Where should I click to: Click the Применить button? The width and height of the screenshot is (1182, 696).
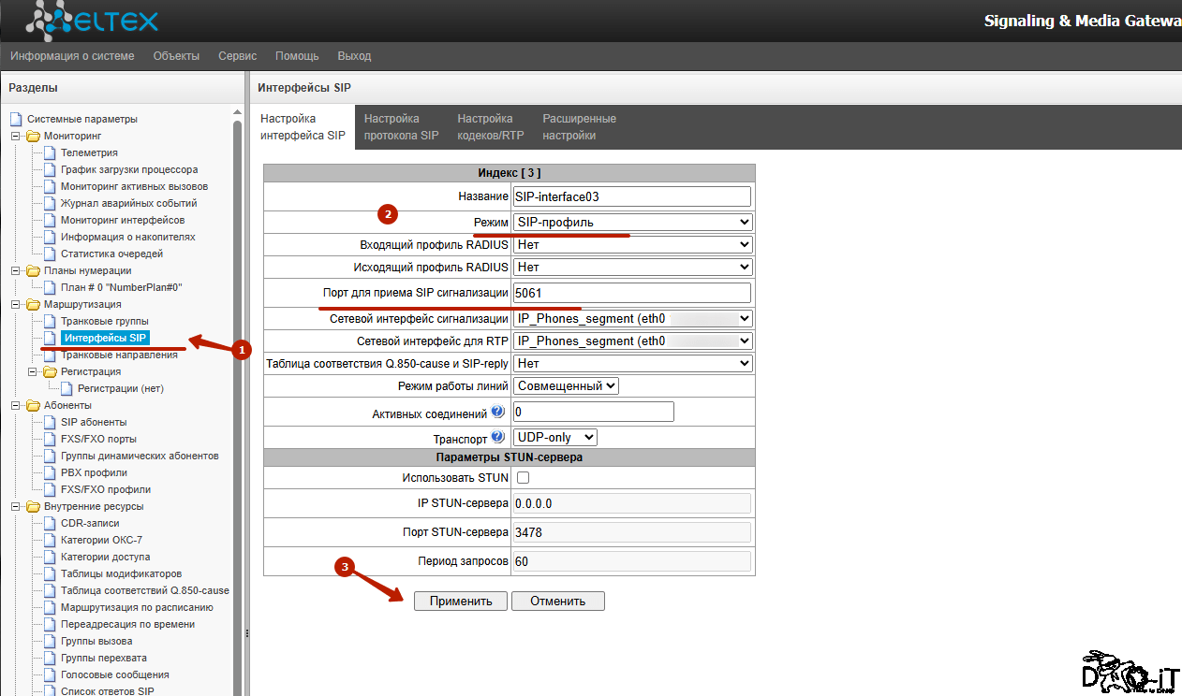point(461,601)
